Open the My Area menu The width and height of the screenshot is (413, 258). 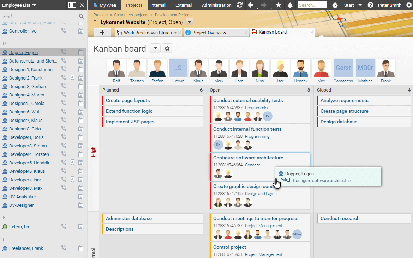point(104,5)
